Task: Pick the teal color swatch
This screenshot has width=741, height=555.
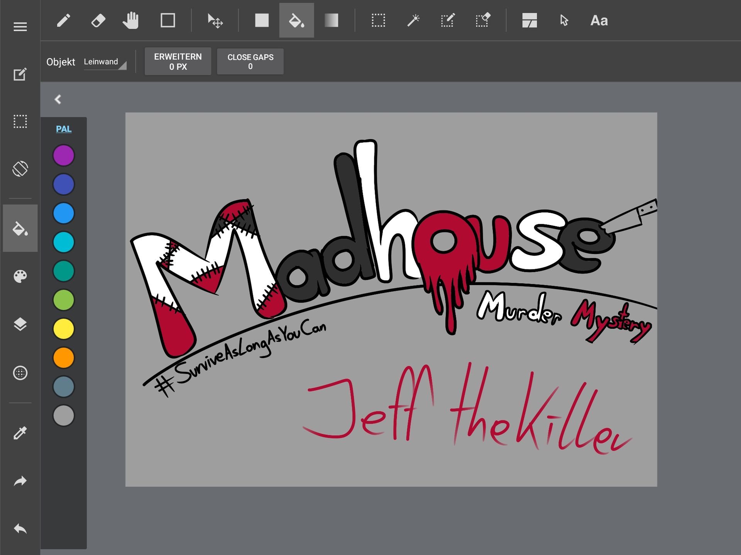Action: (x=64, y=271)
